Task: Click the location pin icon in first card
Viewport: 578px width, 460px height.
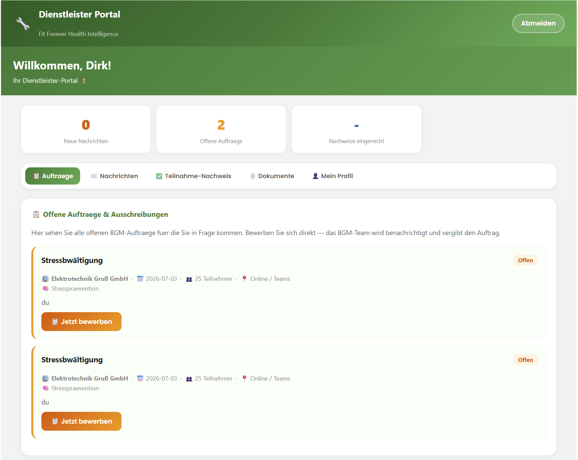Action: click(245, 279)
